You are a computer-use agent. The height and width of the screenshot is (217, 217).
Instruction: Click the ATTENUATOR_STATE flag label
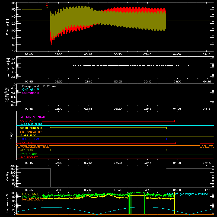click(33, 117)
